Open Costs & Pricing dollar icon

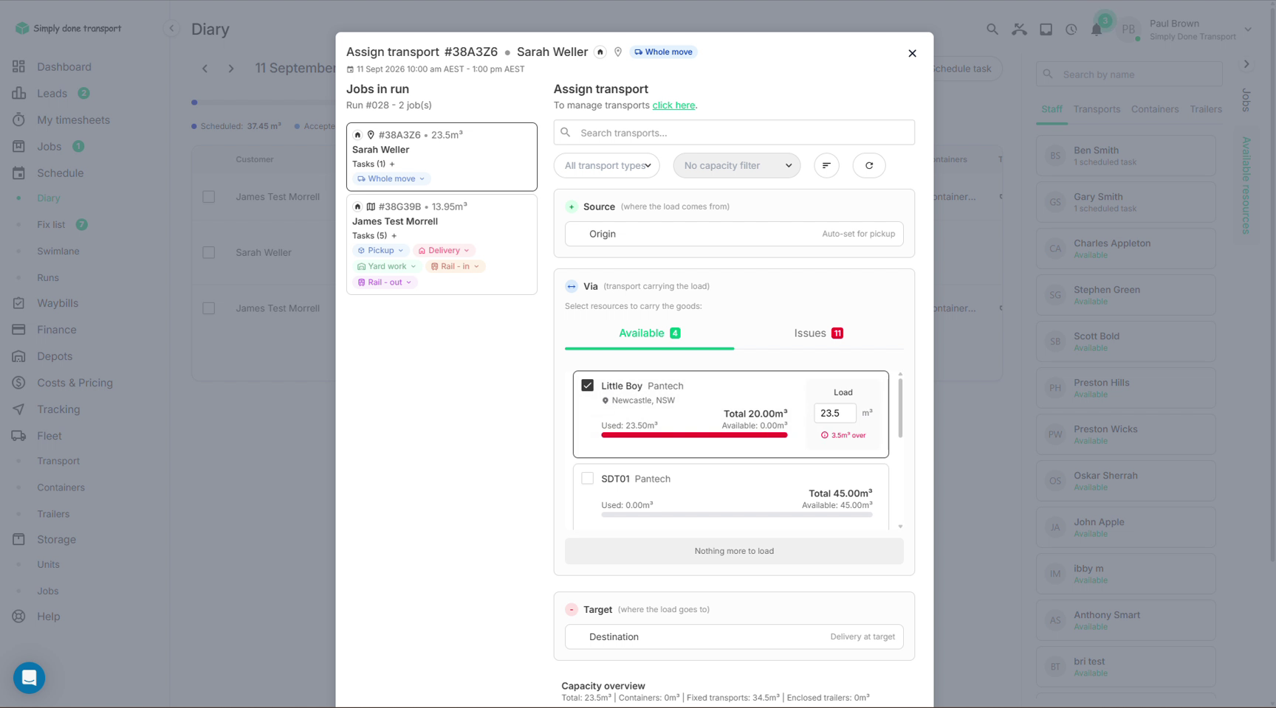[x=18, y=383]
